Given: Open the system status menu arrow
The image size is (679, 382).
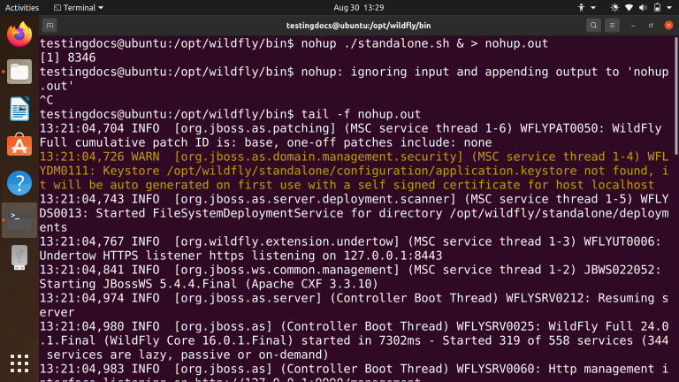Looking at the screenshot, I should pos(669,7).
